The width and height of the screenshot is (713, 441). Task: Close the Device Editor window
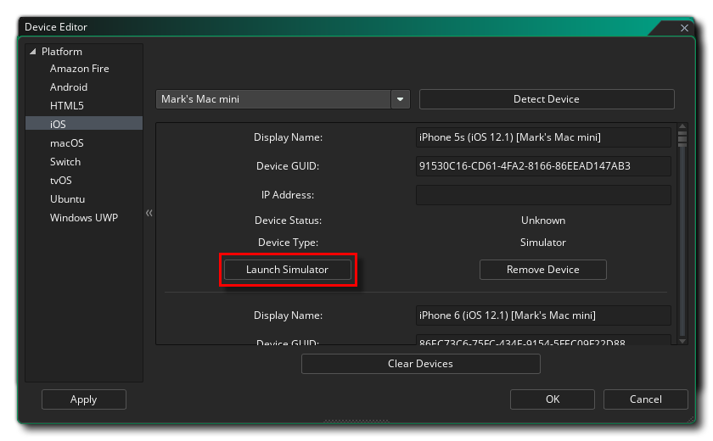coord(685,28)
